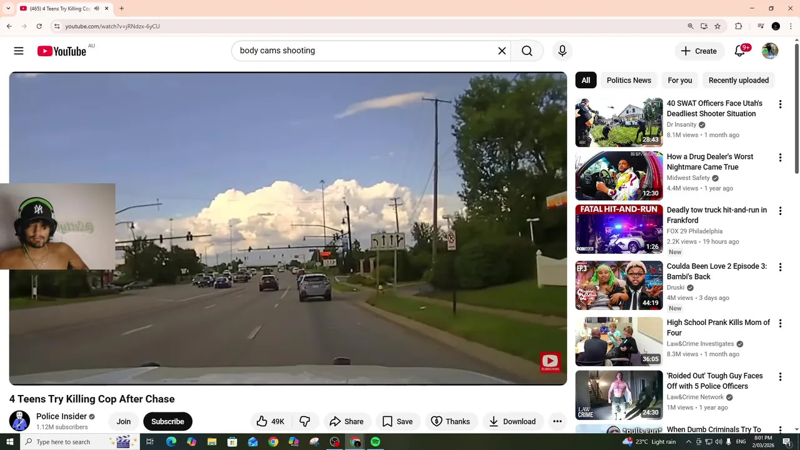
Task: Click the Police Insider channel avatar
Action: 19,421
